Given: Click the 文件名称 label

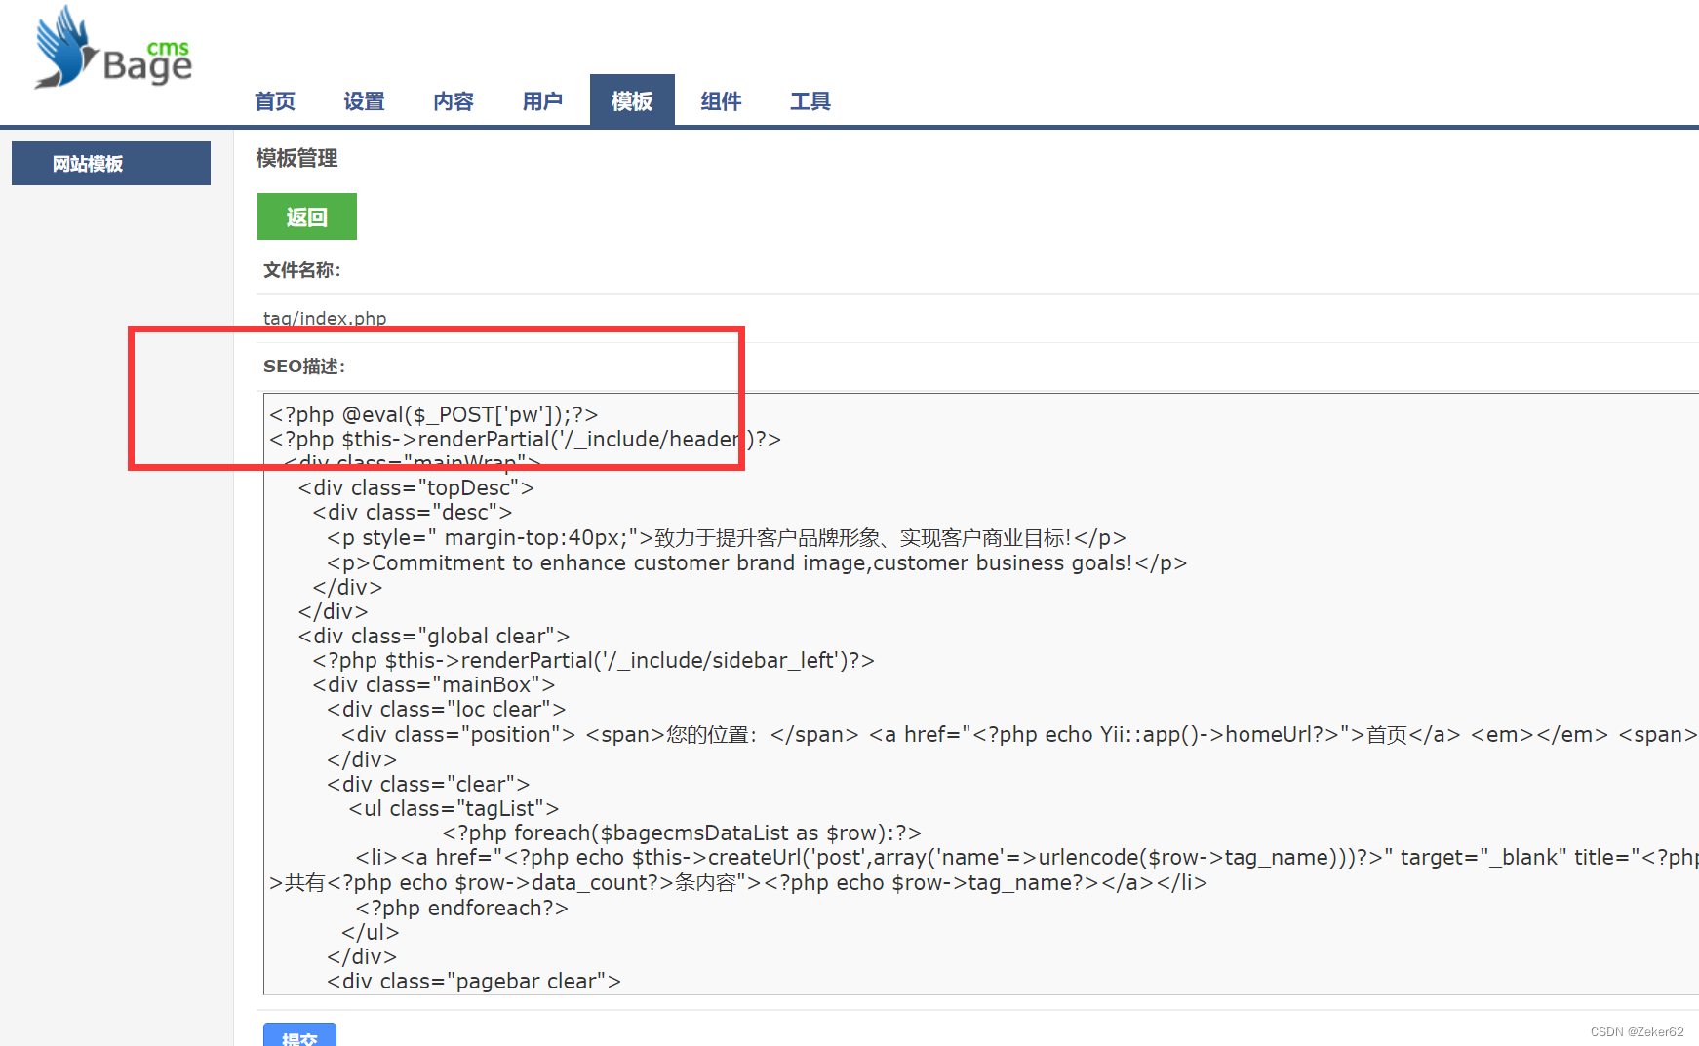Looking at the screenshot, I should coord(302,270).
